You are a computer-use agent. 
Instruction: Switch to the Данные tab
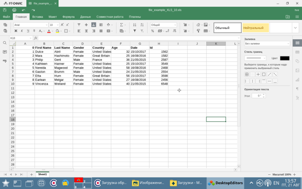click(x=85, y=17)
